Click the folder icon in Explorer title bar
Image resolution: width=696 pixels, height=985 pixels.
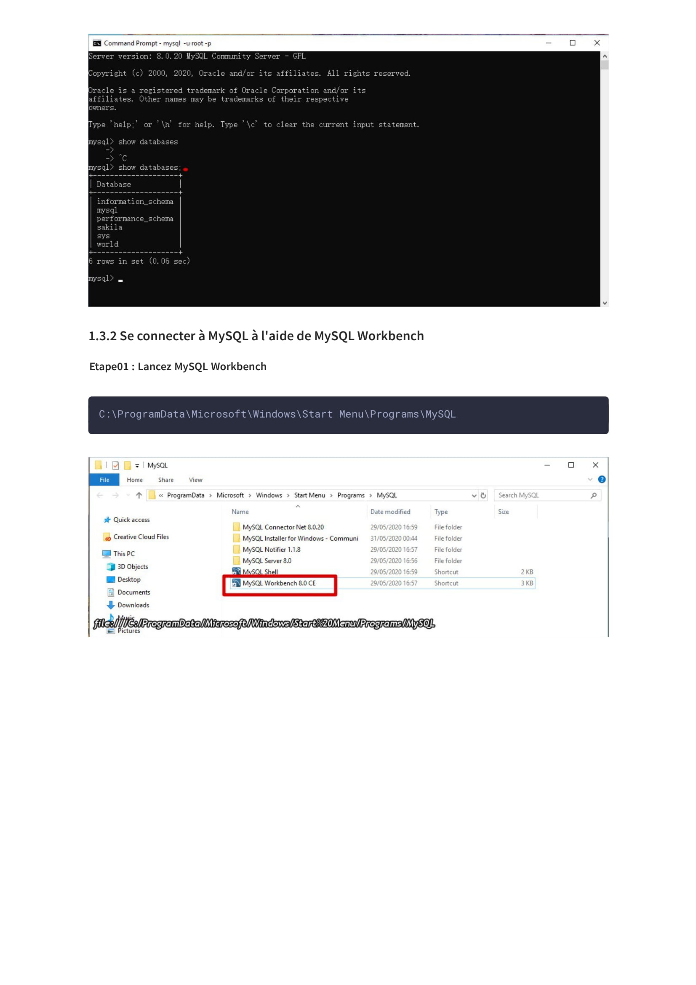(98, 465)
